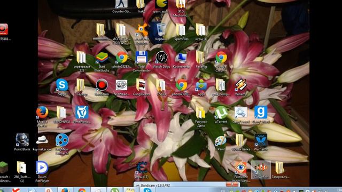Screen dimensions: 342x192
Task: Open the ШРОНИКА folder
Action: tap(62, 115)
